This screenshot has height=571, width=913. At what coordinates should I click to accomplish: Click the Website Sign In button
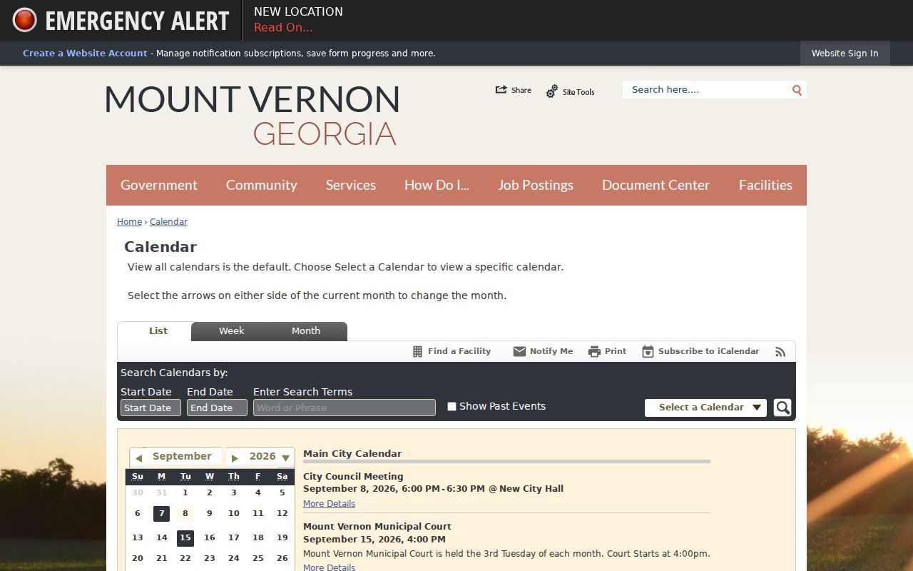tap(845, 54)
